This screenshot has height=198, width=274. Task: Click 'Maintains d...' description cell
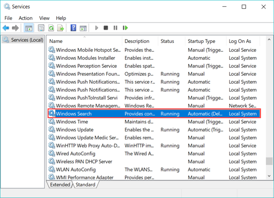click(x=139, y=122)
